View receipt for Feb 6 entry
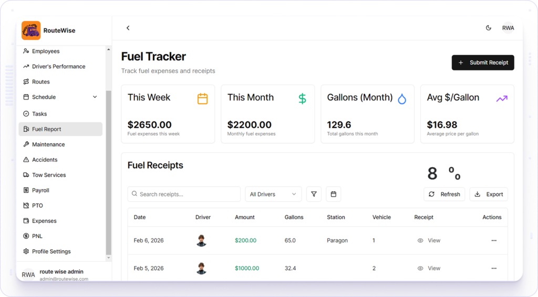 pyautogui.click(x=429, y=240)
